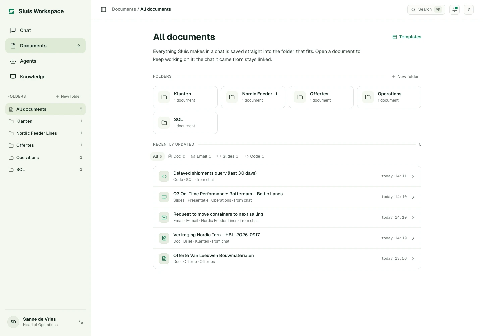
Task: Go to Chat in sidebar
Action: (45, 30)
